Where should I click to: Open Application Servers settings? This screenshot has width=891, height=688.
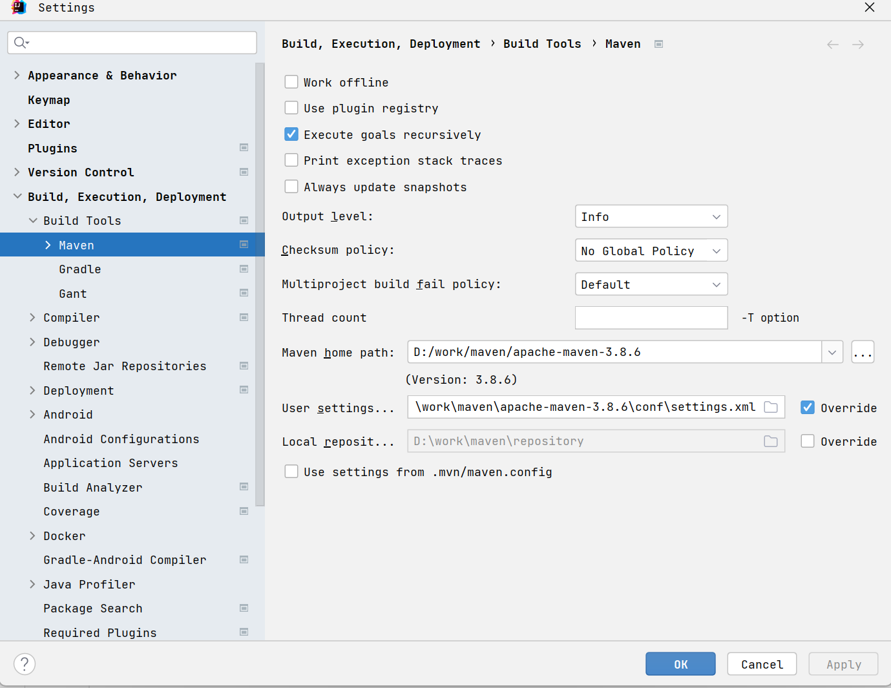110,463
